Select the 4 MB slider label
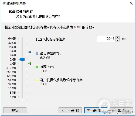The image size is (136, 116). (13, 97)
